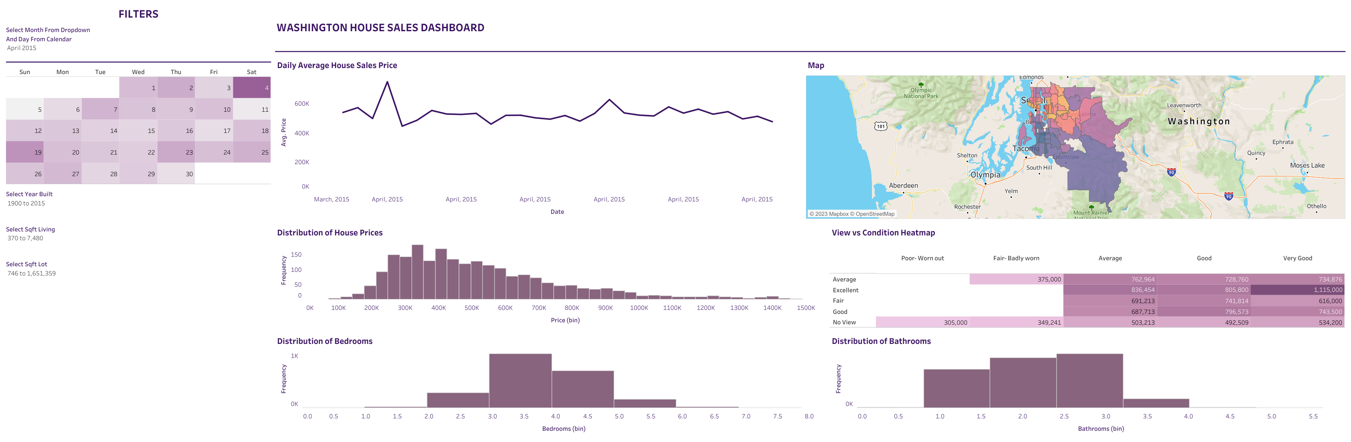Select April 19 on the day calendar

[x=24, y=151]
